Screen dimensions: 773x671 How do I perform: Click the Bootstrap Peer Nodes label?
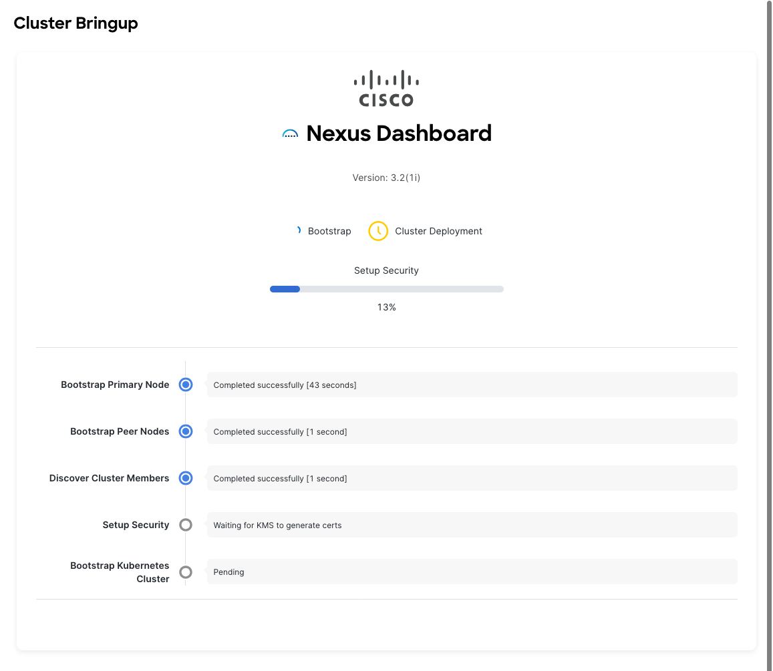pyautogui.click(x=120, y=431)
